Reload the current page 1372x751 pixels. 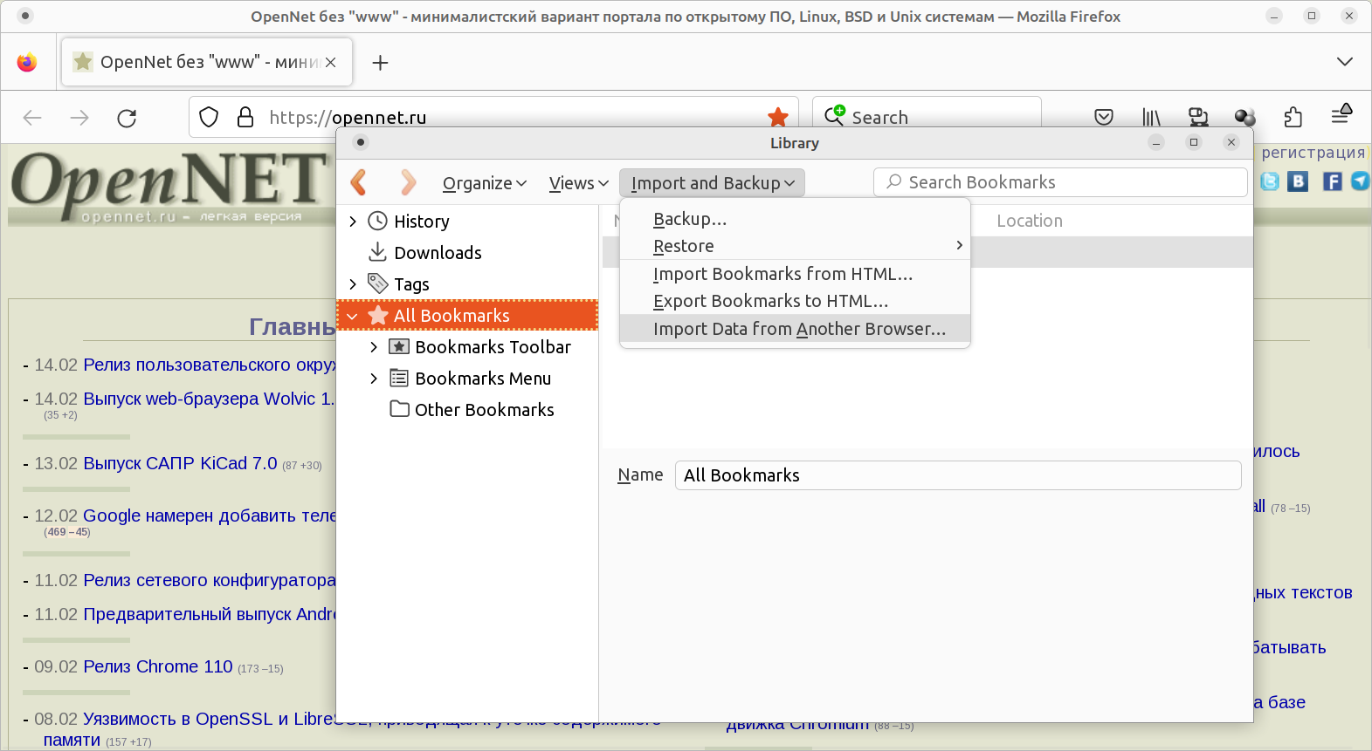point(127,118)
